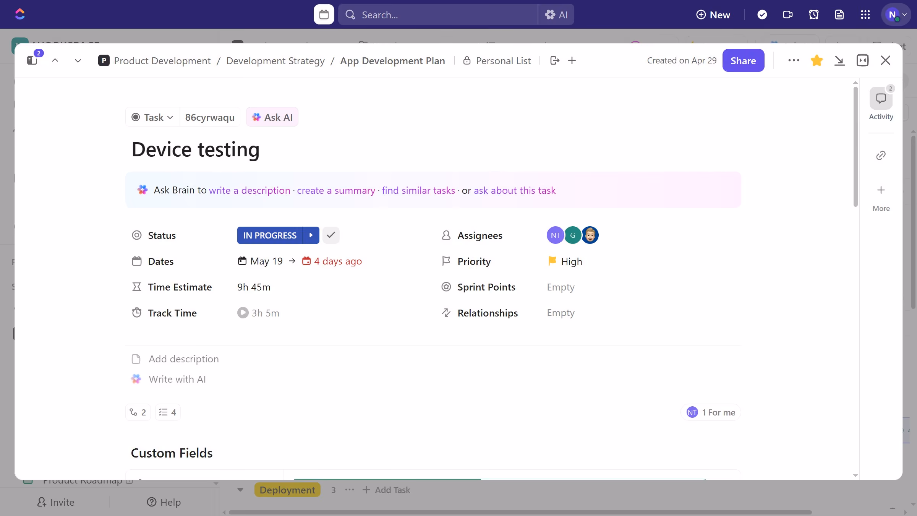
Task: Open the Product Development breadcrumb
Action: 162,61
